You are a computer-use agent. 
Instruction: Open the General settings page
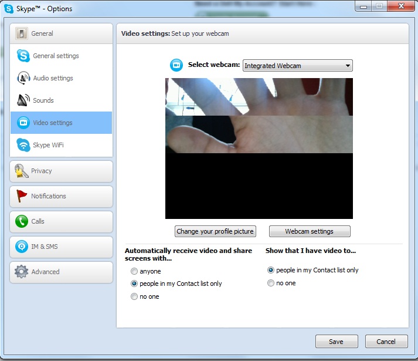tap(61, 56)
